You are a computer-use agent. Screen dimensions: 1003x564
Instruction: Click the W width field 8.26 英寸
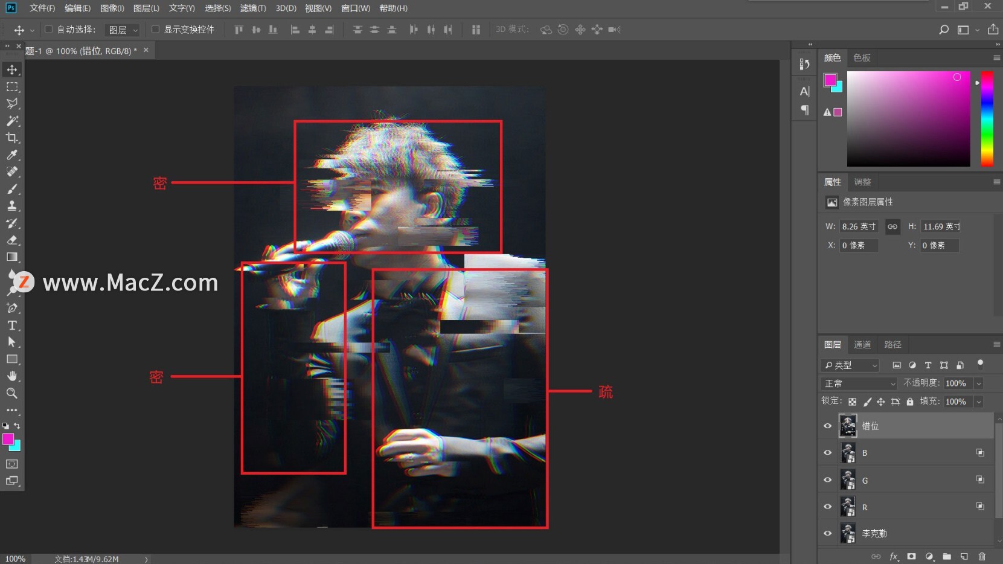point(859,226)
